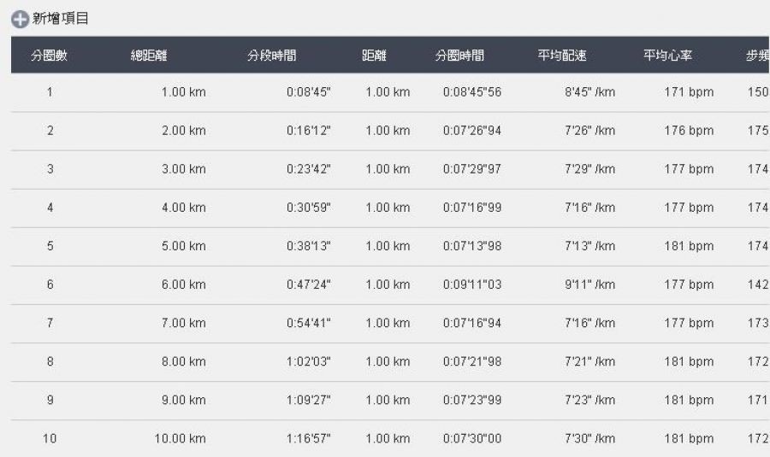Image resolution: width=770 pixels, height=457 pixels.
Task: Select the 1:02'03" split time in lap 8
Action: (308, 361)
